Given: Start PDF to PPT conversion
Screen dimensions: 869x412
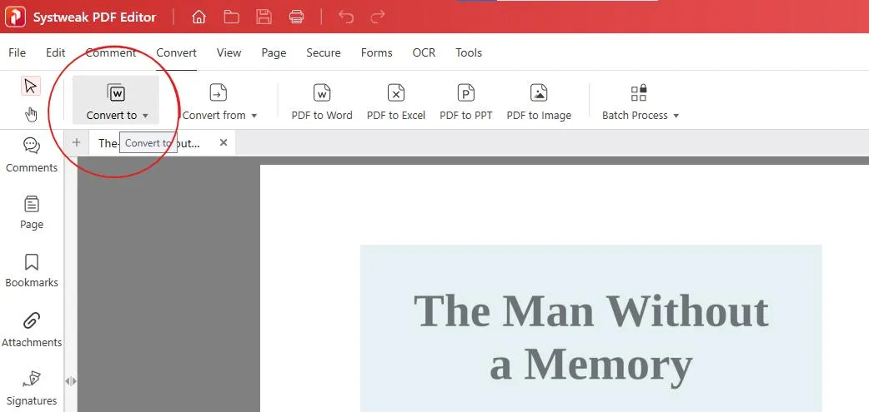Looking at the screenshot, I should [466, 102].
